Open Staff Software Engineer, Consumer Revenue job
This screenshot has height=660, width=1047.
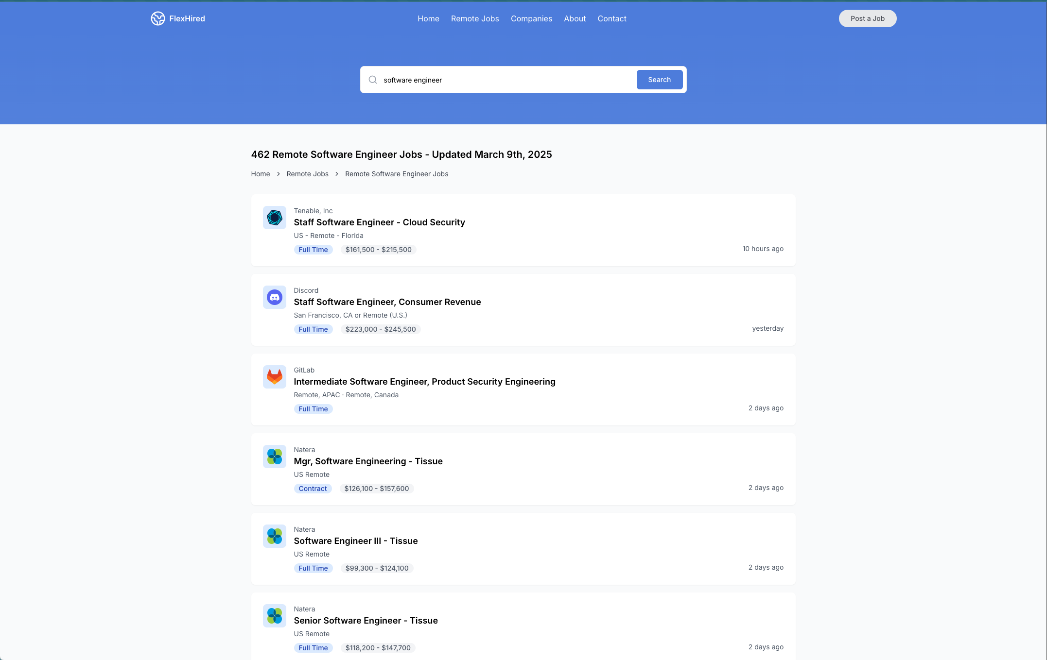pyautogui.click(x=387, y=302)
